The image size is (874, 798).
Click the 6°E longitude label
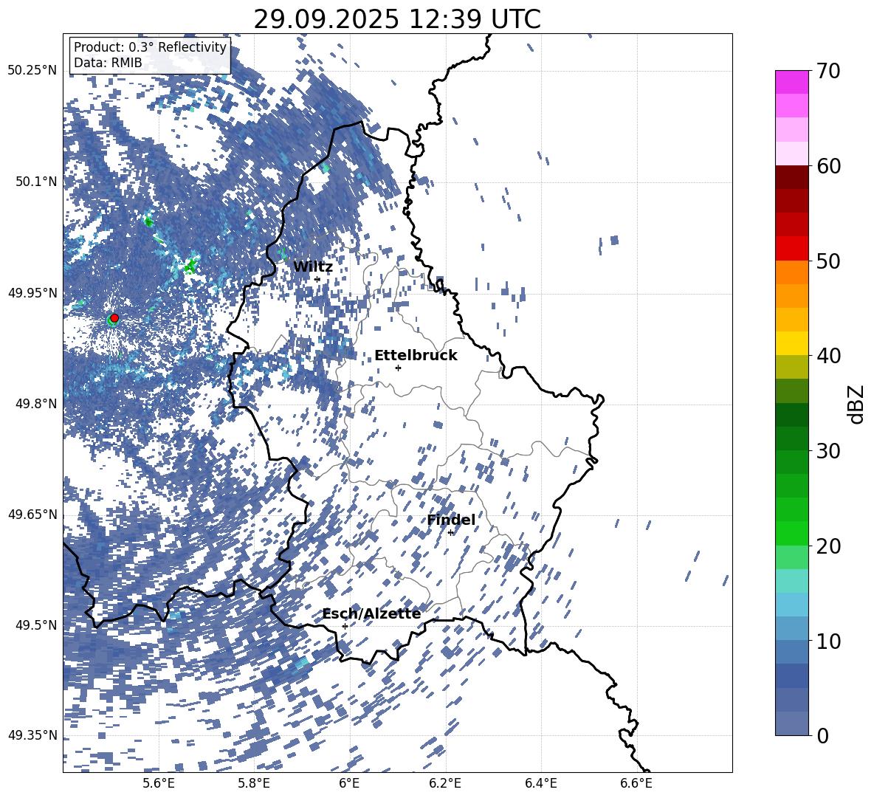pyautogui.click(x=349, y=783)
